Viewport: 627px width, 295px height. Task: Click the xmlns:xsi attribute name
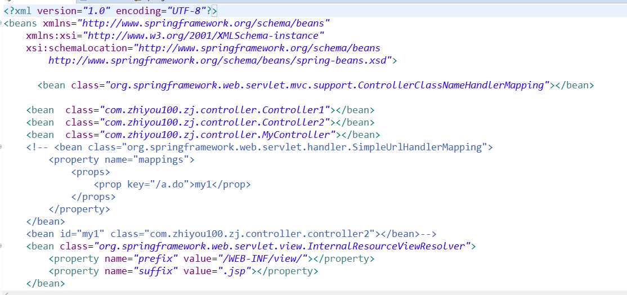(51, 35)
